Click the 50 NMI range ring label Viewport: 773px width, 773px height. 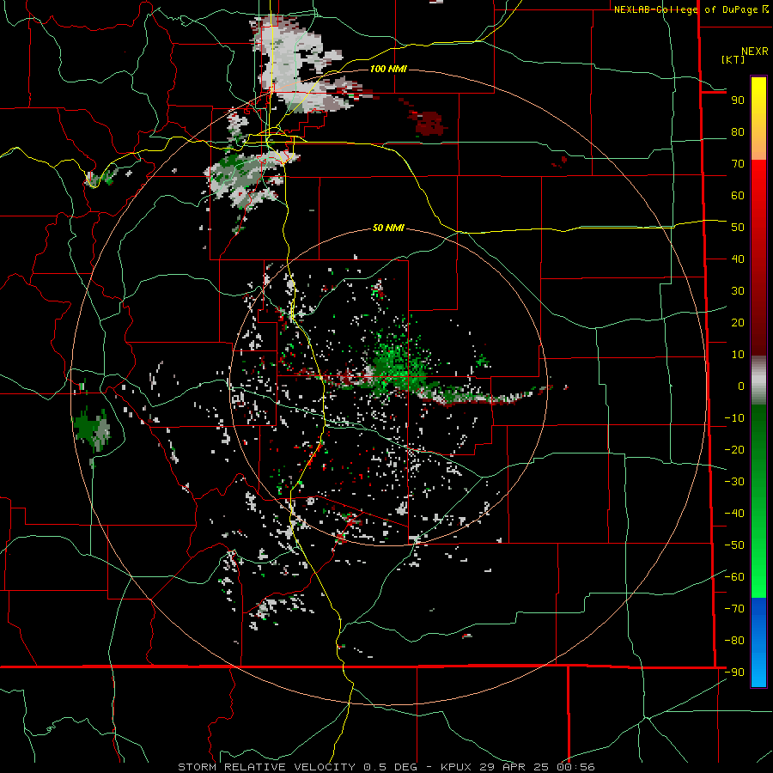pos(388,228)
